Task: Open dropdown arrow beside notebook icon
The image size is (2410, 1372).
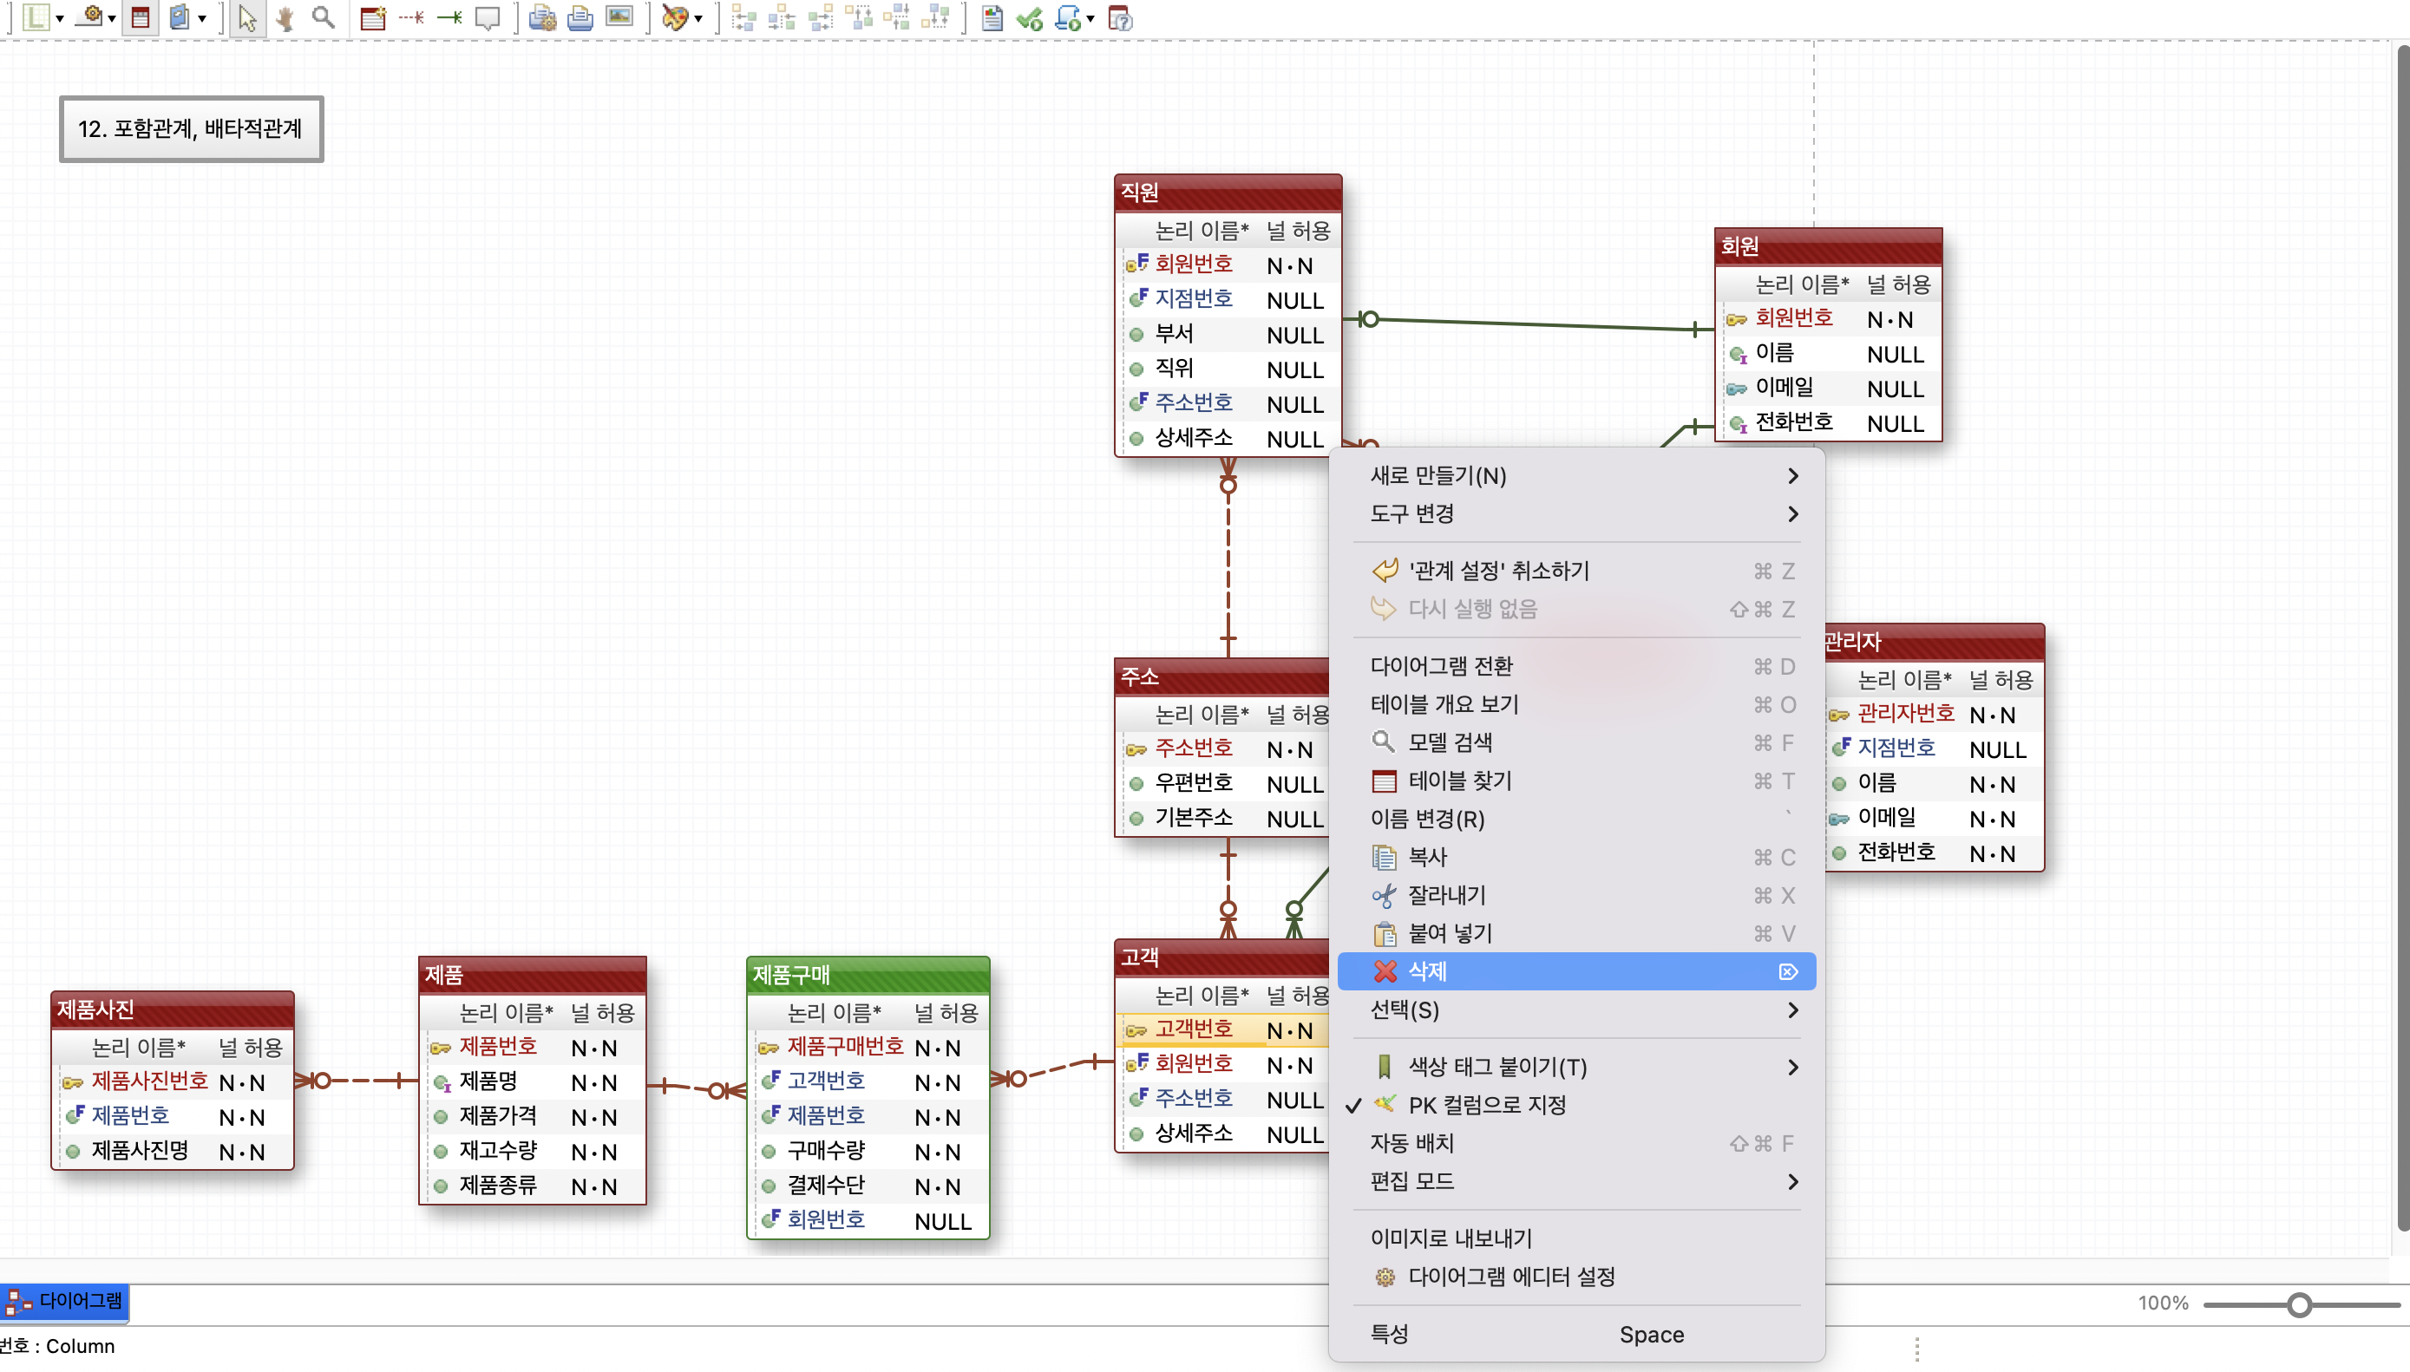Action: [x=201, y=19]
